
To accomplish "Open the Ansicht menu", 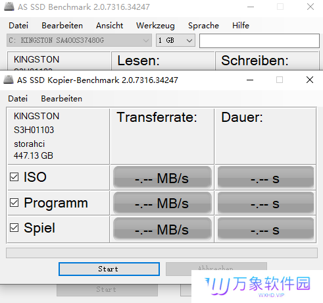I will pos(109,26).
